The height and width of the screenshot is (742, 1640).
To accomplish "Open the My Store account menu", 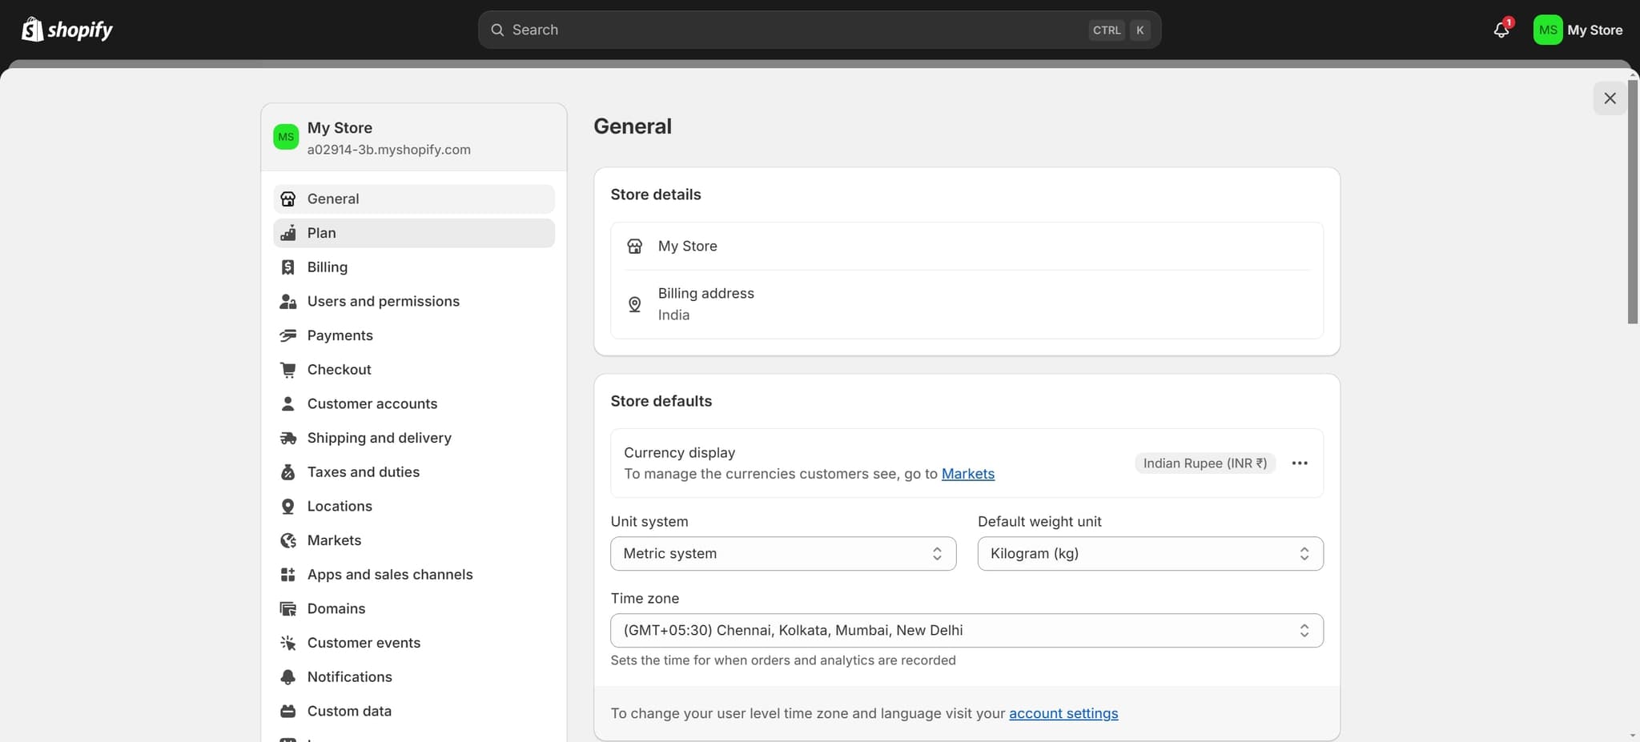I will (1578, 29).
